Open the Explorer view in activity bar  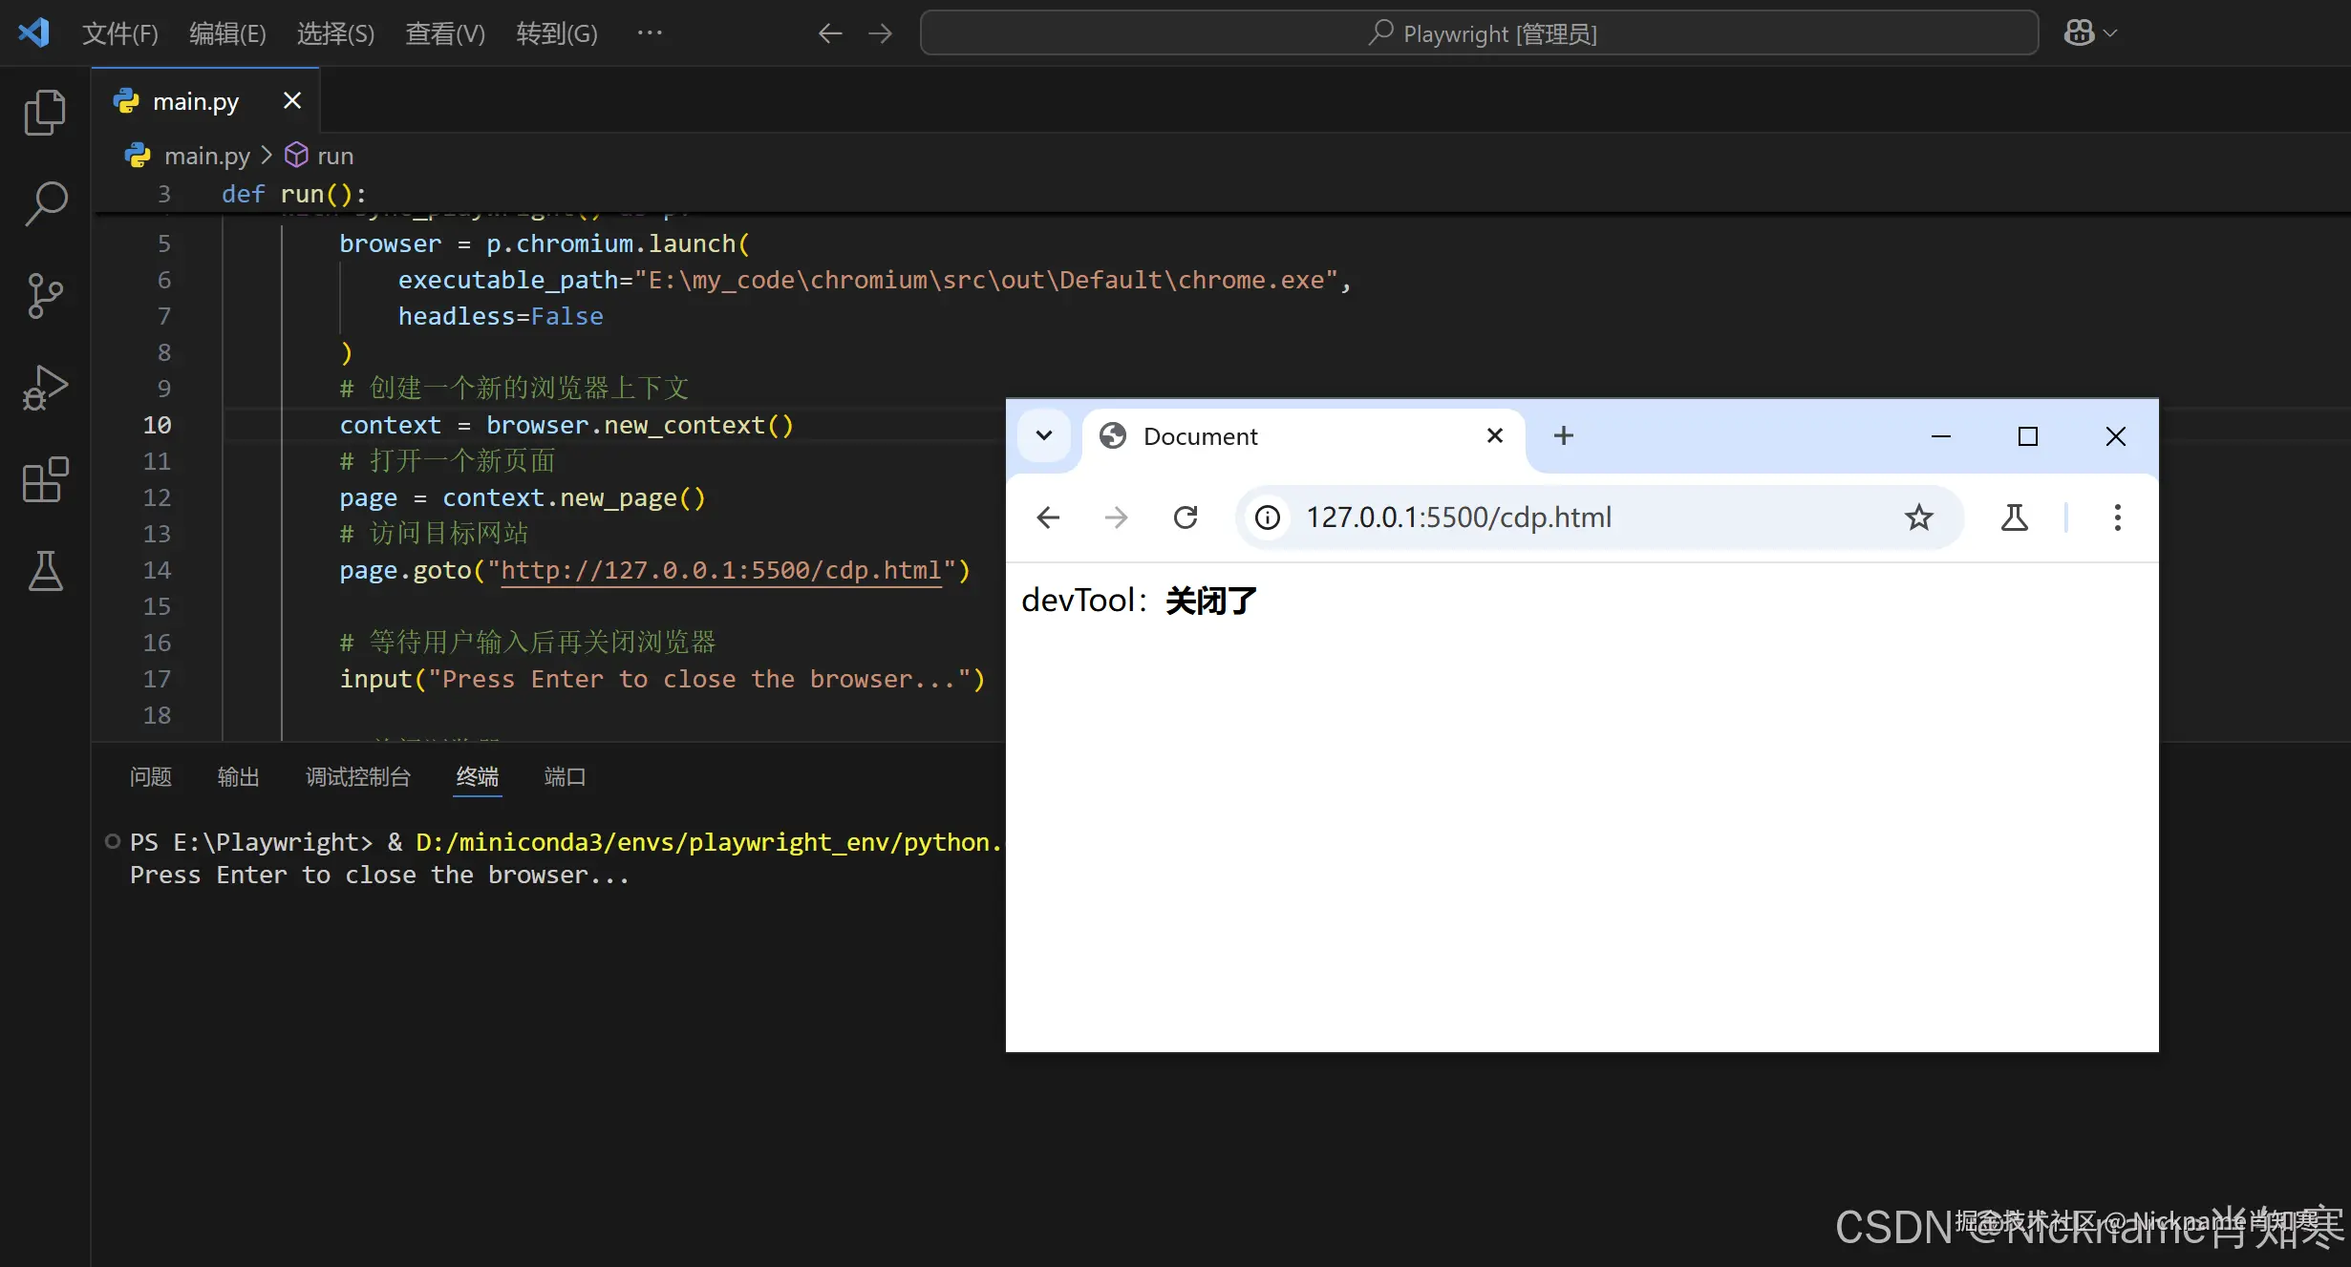point(45,113)
